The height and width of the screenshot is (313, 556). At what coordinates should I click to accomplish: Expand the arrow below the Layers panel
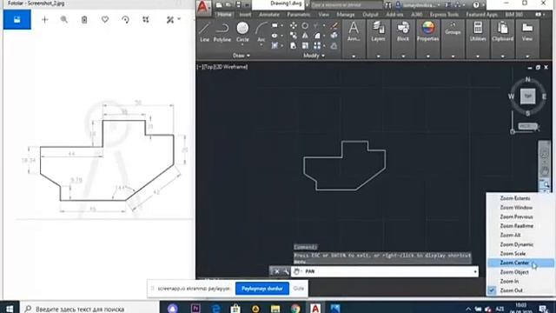pyautogui.click(x=378, y=56)
